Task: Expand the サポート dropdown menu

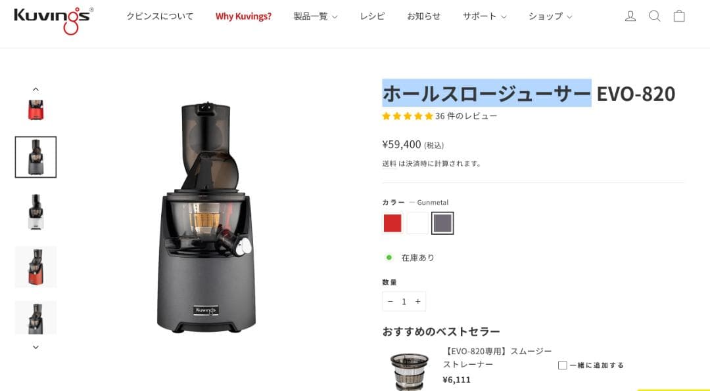Action: 484,16
